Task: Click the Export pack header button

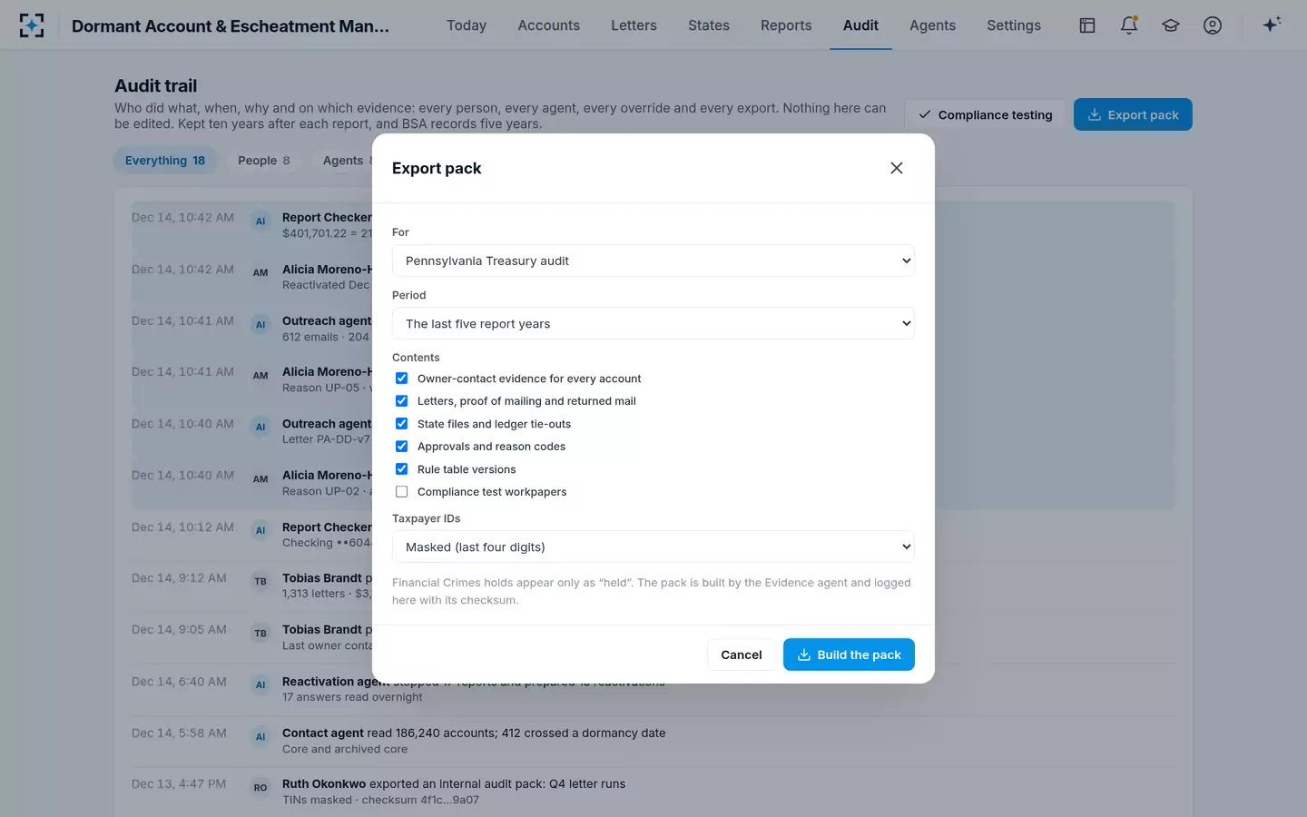Action: (1133, 114)
